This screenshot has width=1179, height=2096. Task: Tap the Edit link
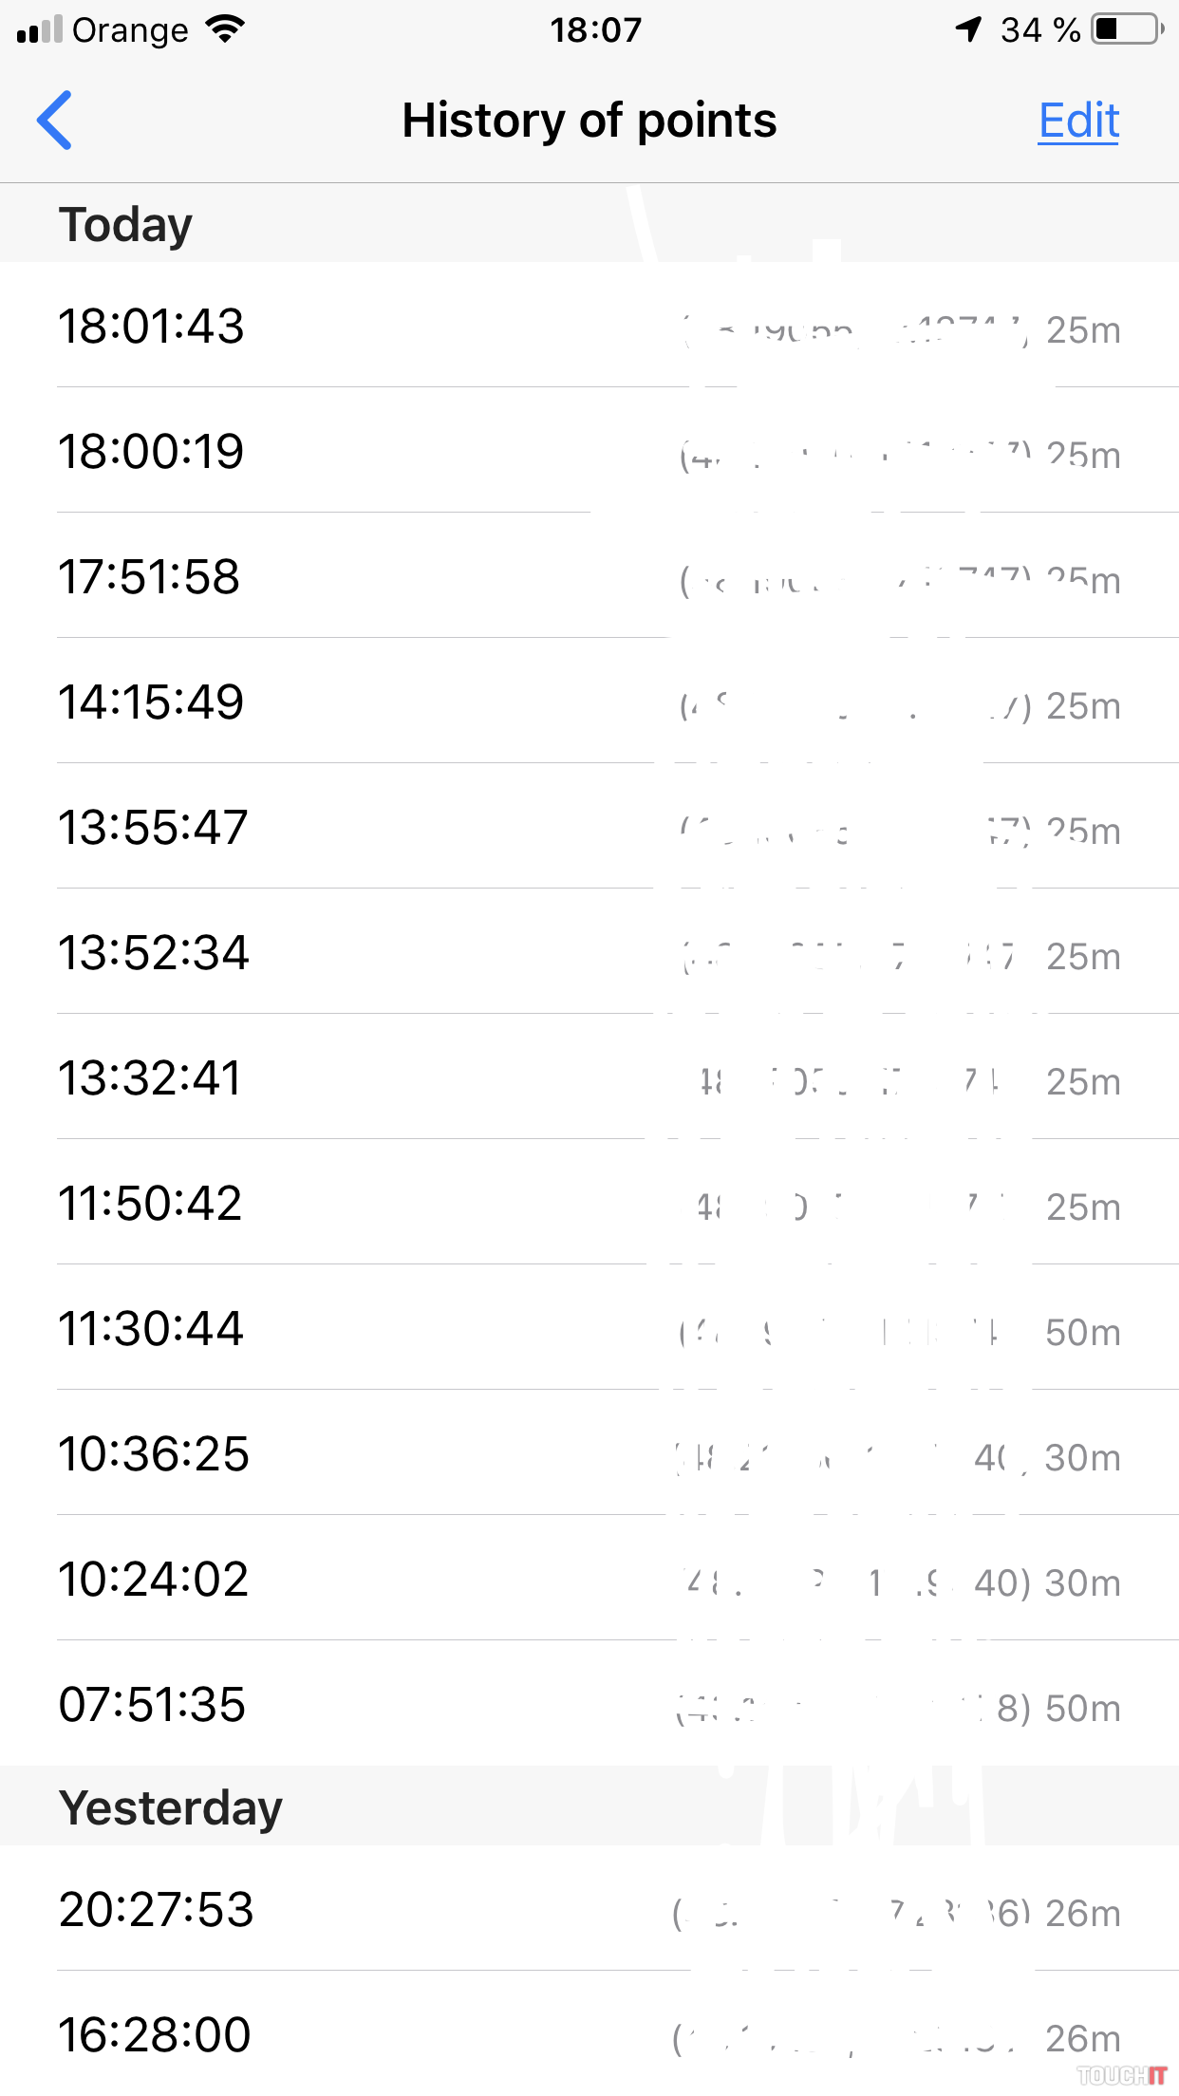point(1078,121)
